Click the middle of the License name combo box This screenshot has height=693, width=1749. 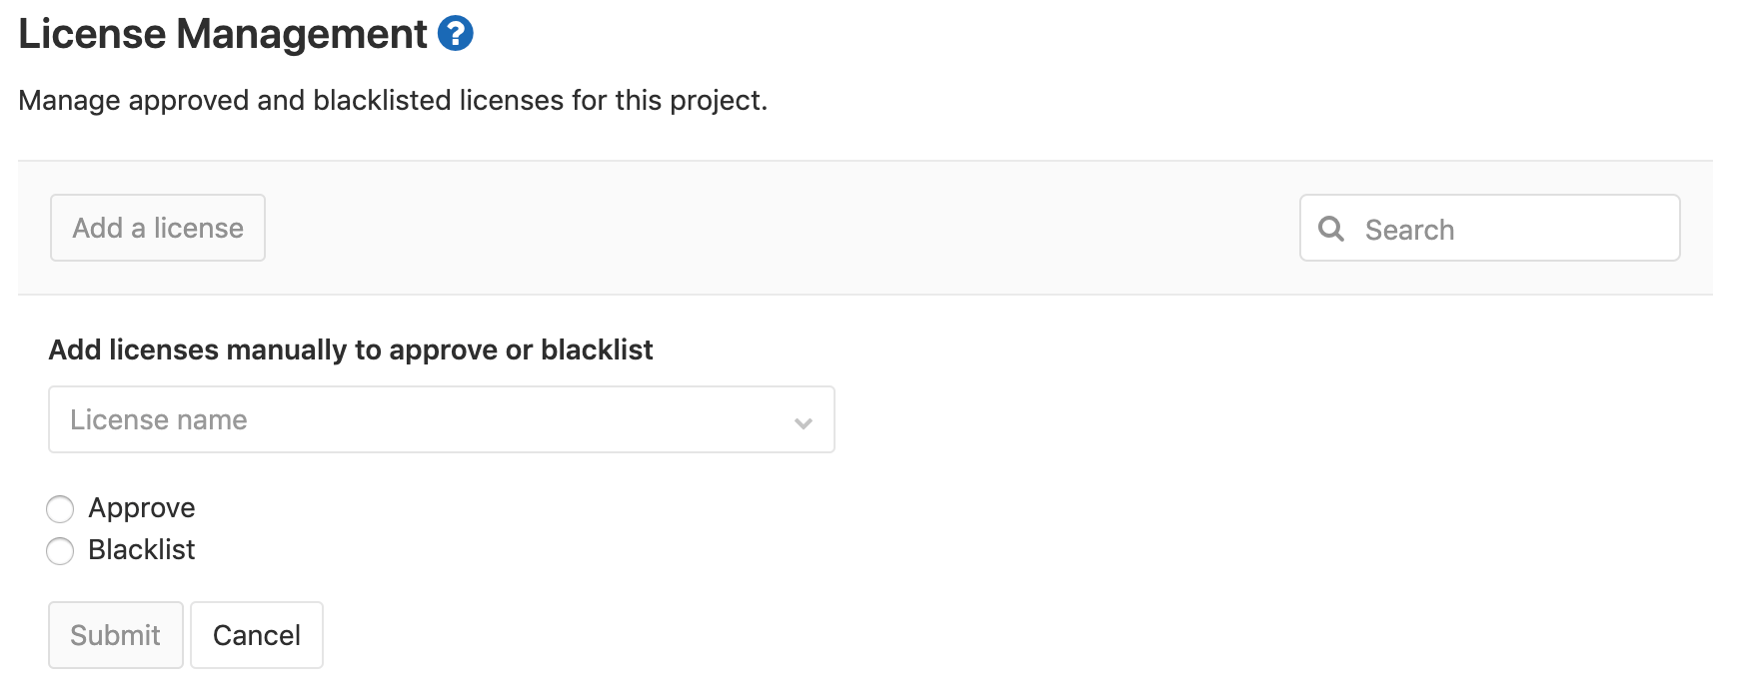pyautogui.click(x=442, y=419)
